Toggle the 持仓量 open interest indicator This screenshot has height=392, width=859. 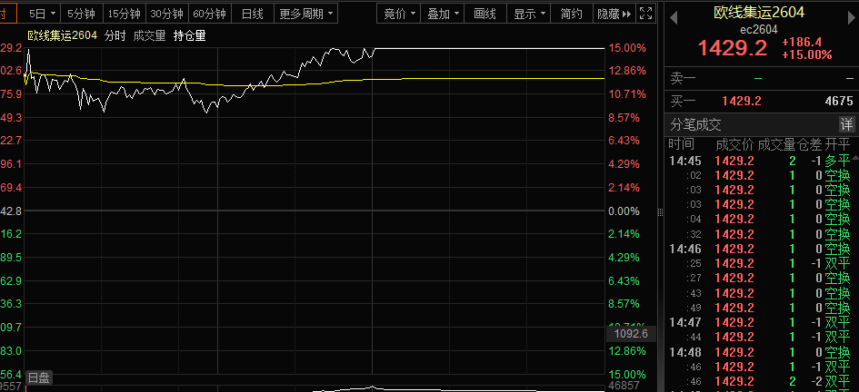click(189, 35)
